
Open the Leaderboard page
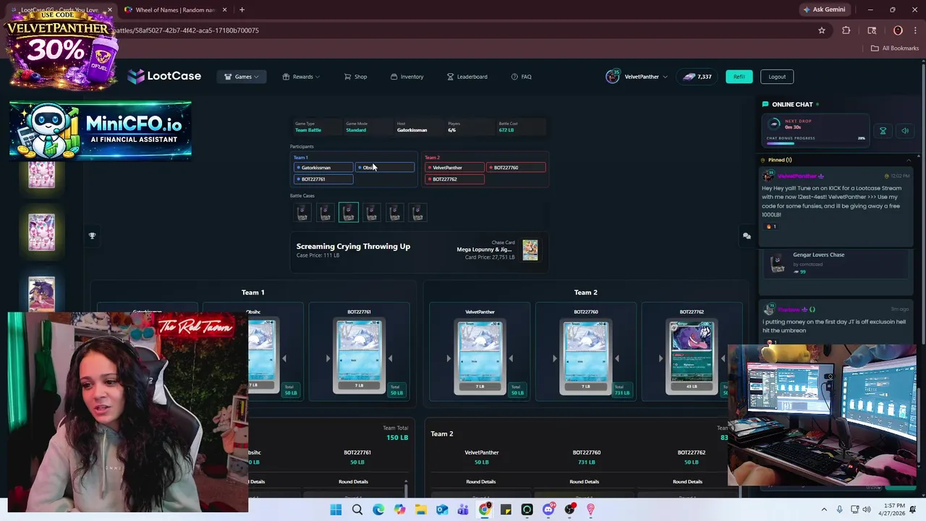point(467,77)
